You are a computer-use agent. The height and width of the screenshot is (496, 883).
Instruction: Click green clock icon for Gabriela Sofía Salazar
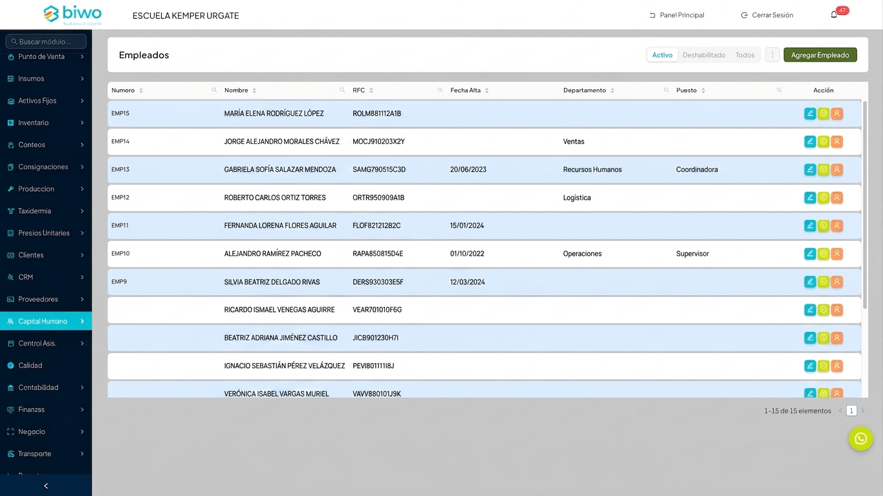tap(823, 170)
